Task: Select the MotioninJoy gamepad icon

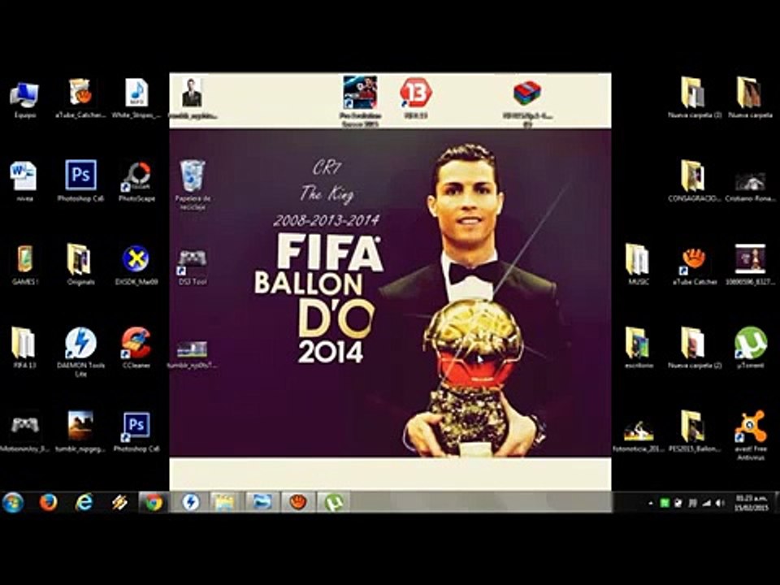Action: click(x=25, y=426)
